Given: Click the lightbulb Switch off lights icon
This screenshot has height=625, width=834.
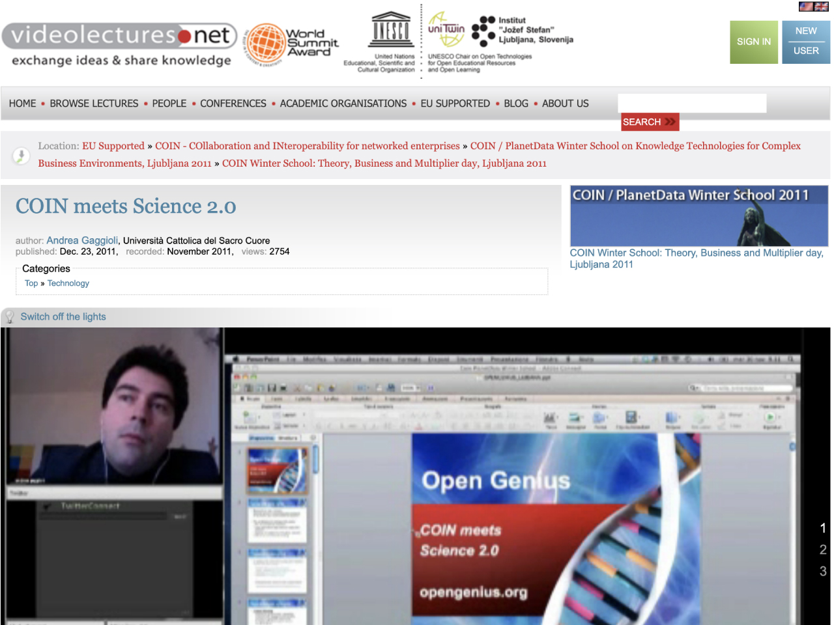Looking at the screenshot, I should pyautogui.click(x=10, y=317).
